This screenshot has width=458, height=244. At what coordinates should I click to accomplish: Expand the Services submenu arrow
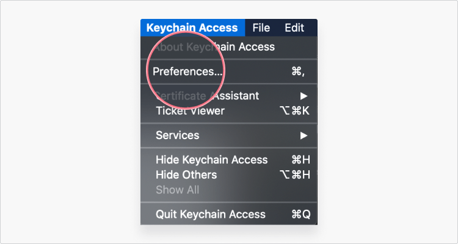(x=304, y=135)
